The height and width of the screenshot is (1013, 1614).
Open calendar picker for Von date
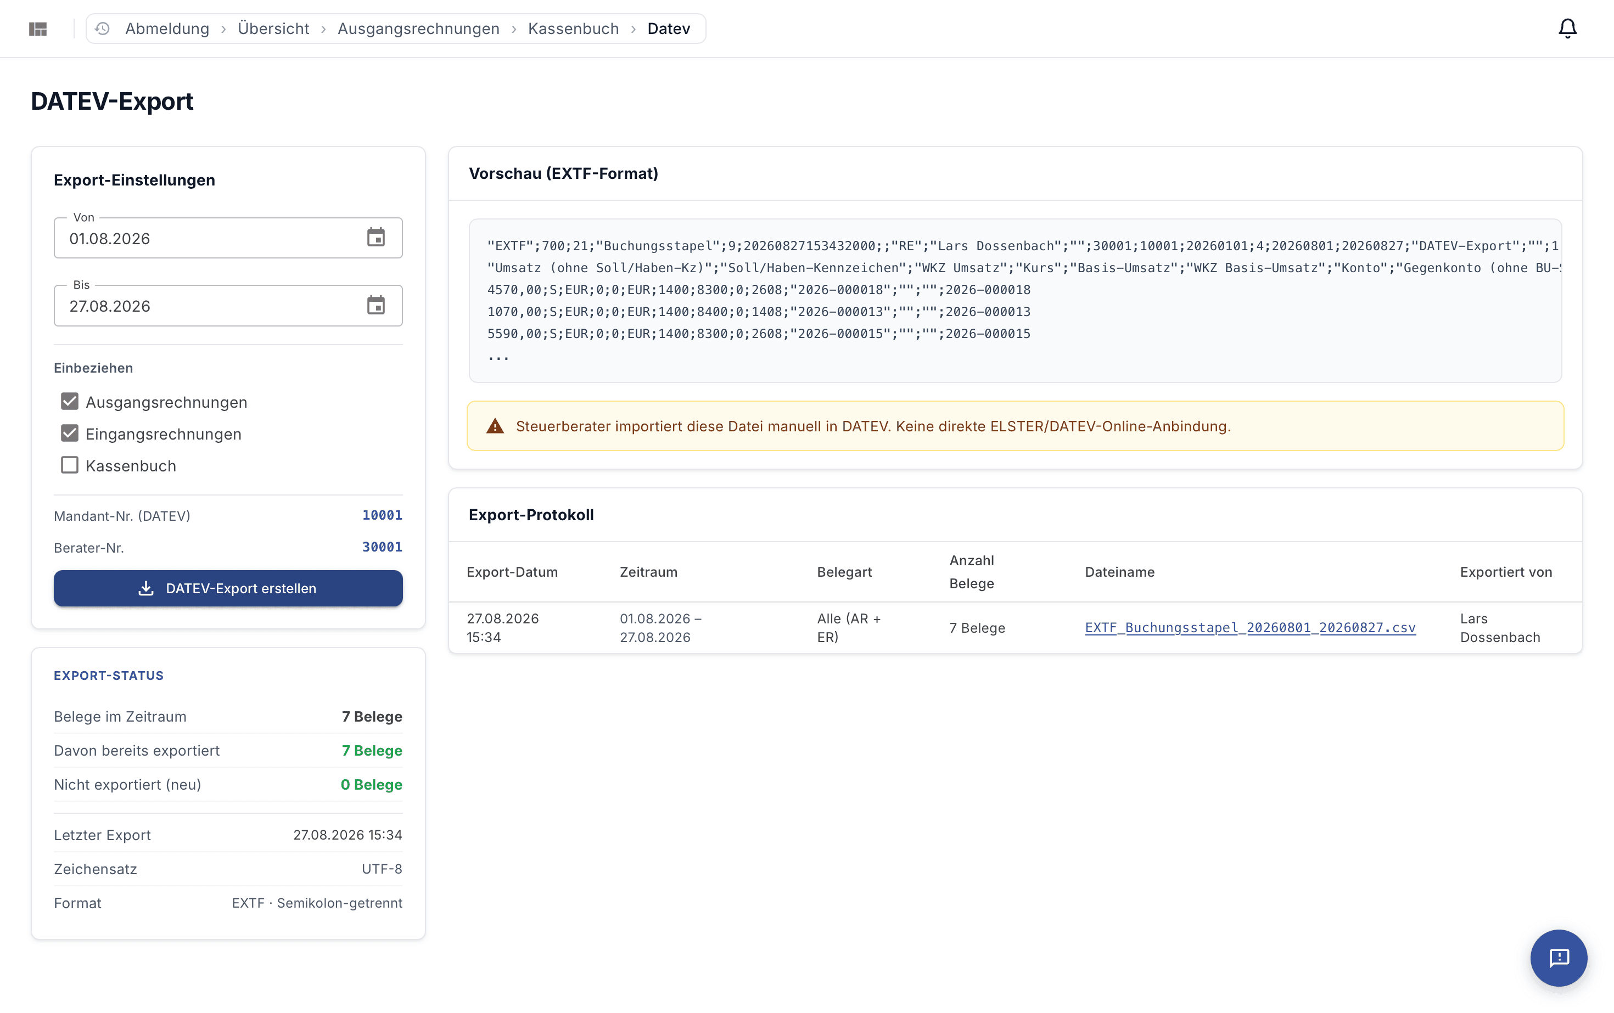(376, 238)
